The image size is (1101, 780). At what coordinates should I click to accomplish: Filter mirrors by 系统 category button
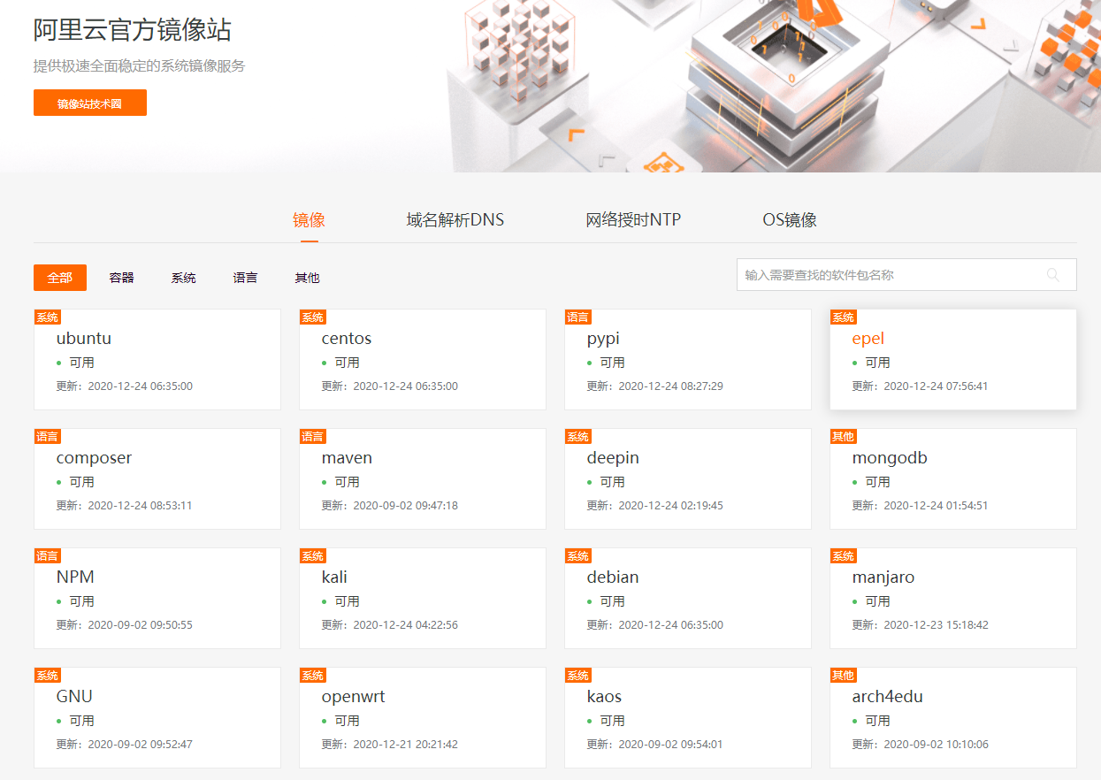coord(184,278)
